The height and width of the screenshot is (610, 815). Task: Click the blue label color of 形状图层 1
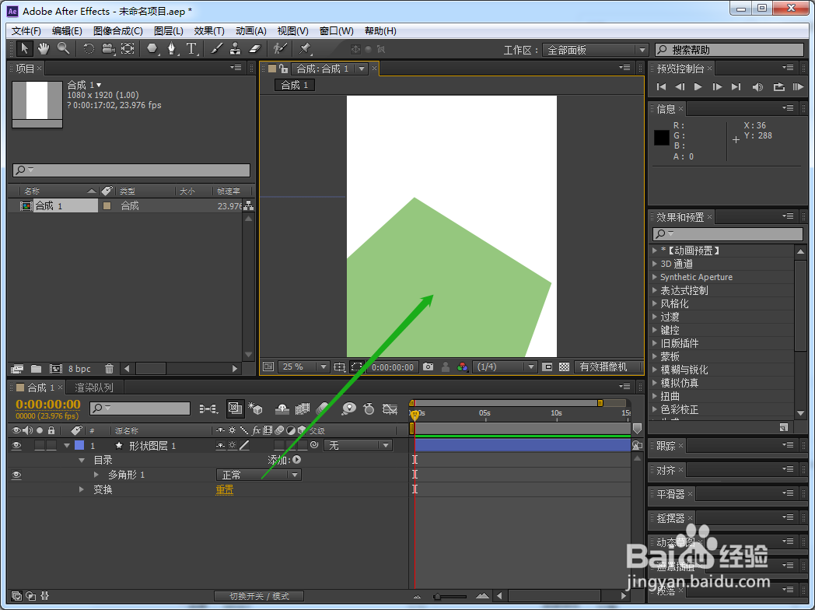click(x=79, y=446)
